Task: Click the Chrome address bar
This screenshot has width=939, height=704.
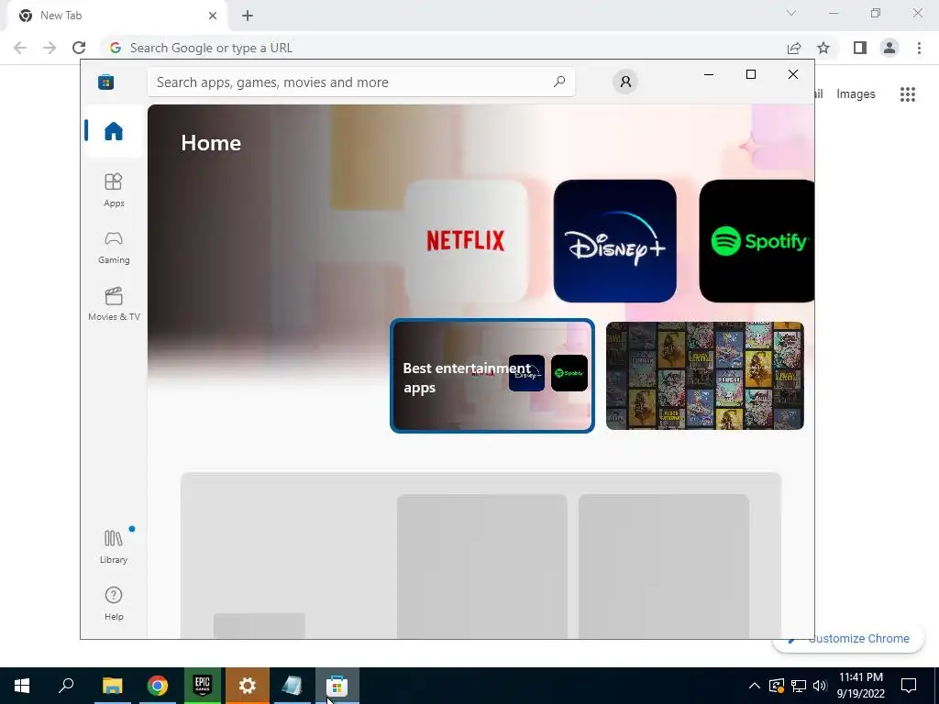Action: point(443,48)
